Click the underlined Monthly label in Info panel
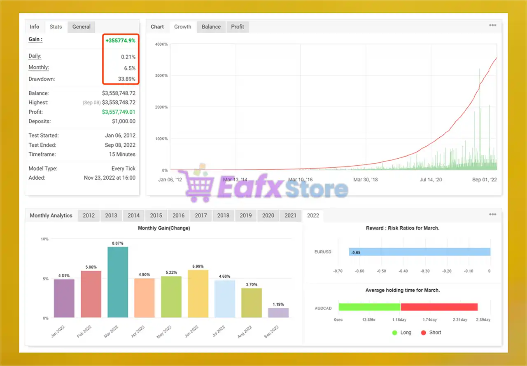Screen dimensions: 527x366 pyautogui.click(x=39, y=68)
